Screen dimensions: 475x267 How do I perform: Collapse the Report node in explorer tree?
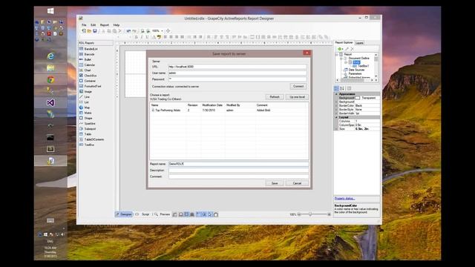337,54
